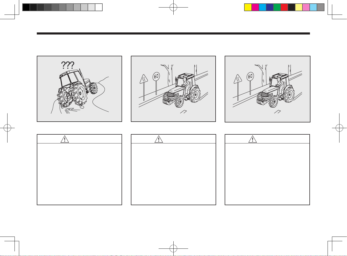Select the red swatch in the color bar
Screen dimensions: 347x256
[x=284, y=7]
